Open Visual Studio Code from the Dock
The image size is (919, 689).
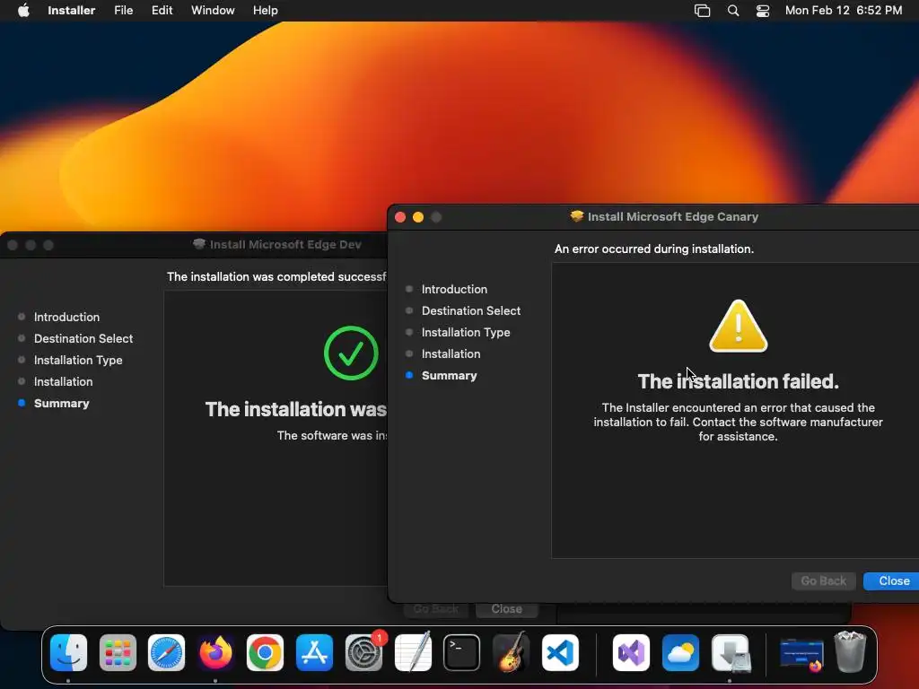coord(560,653)
